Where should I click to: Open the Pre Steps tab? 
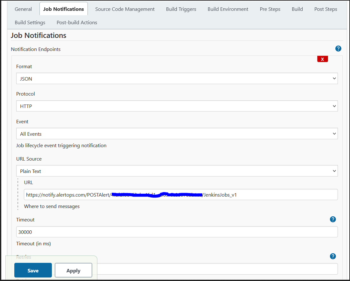(270, 9)
